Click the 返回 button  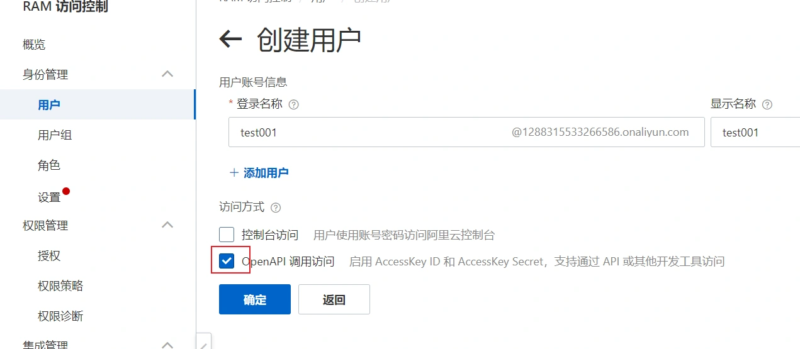point(334,299)
